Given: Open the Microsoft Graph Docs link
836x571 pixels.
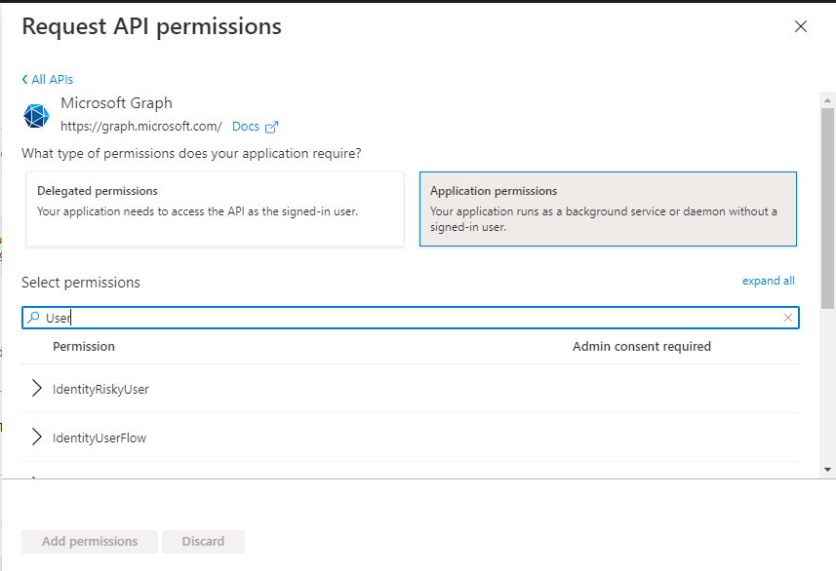Looking at the screenshot, I should 245,127.
